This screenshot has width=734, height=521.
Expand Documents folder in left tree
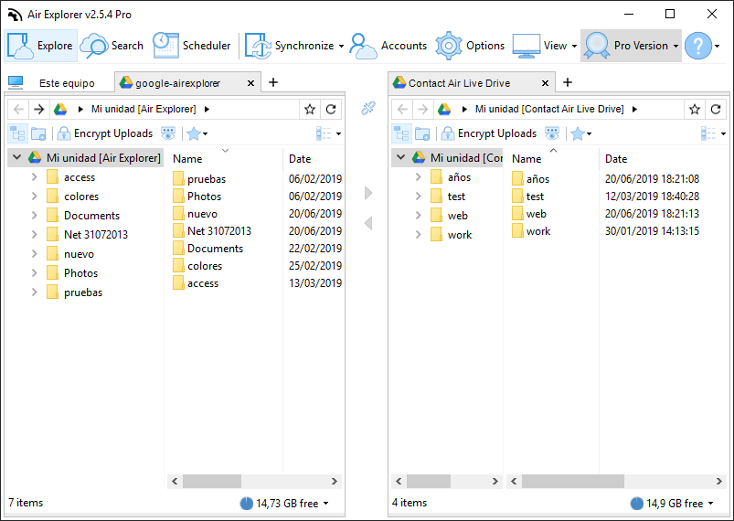point(34,216)
